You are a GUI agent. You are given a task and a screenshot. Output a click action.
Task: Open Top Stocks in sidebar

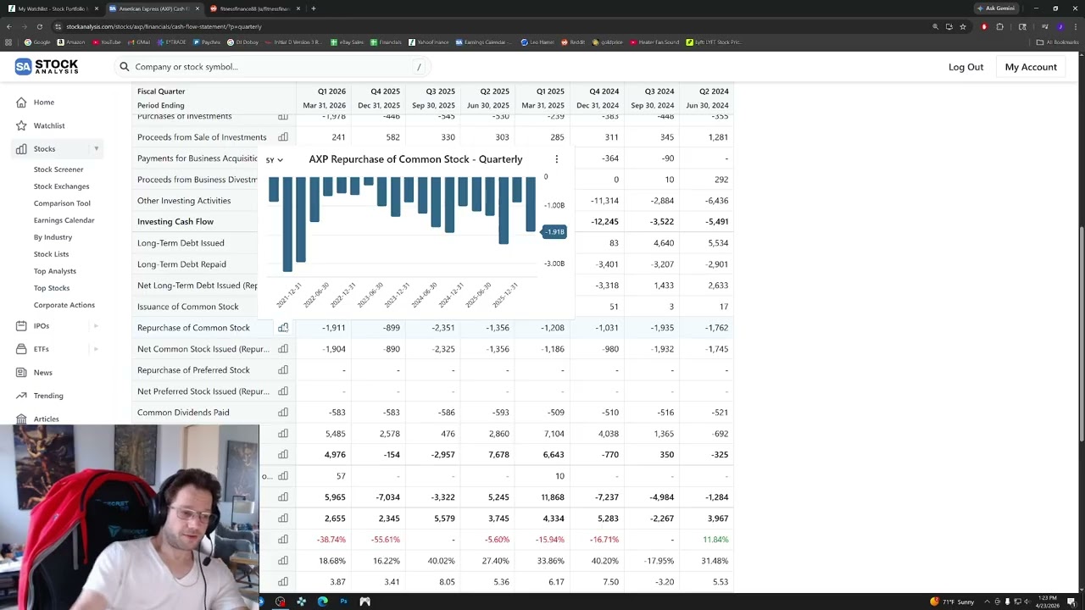tap(52, 288)
